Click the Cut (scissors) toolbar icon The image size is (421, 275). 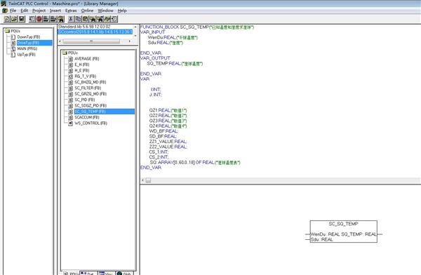click(71, 19)
